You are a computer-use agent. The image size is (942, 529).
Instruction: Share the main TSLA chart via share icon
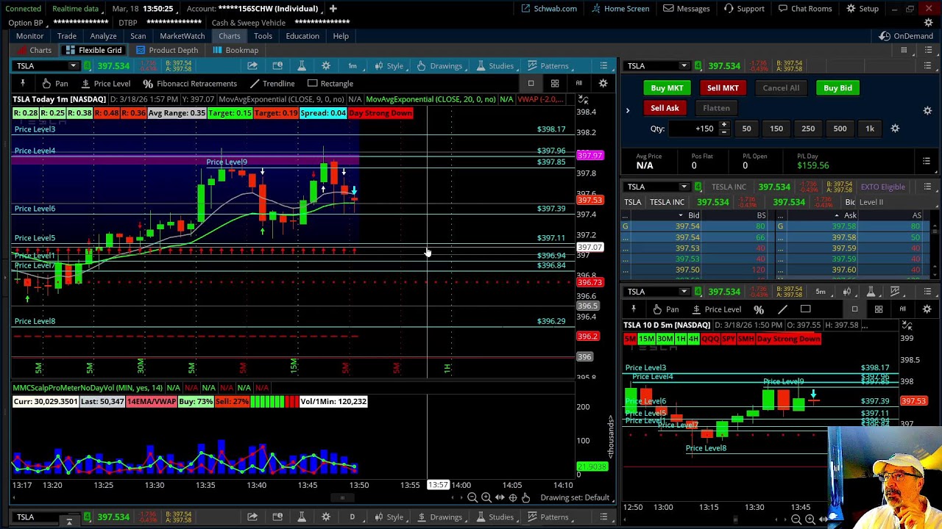[x=252, y=66]
